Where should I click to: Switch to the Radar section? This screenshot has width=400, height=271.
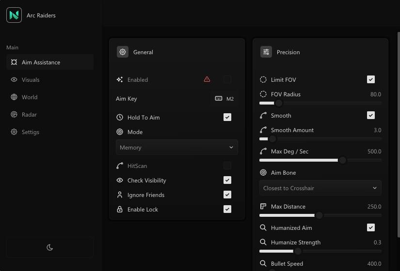point(29,115)
